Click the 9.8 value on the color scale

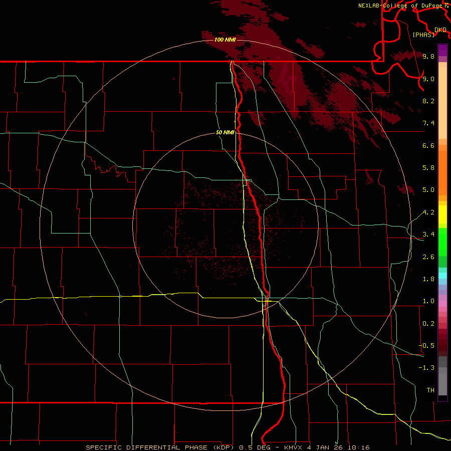tap(428, 56)
